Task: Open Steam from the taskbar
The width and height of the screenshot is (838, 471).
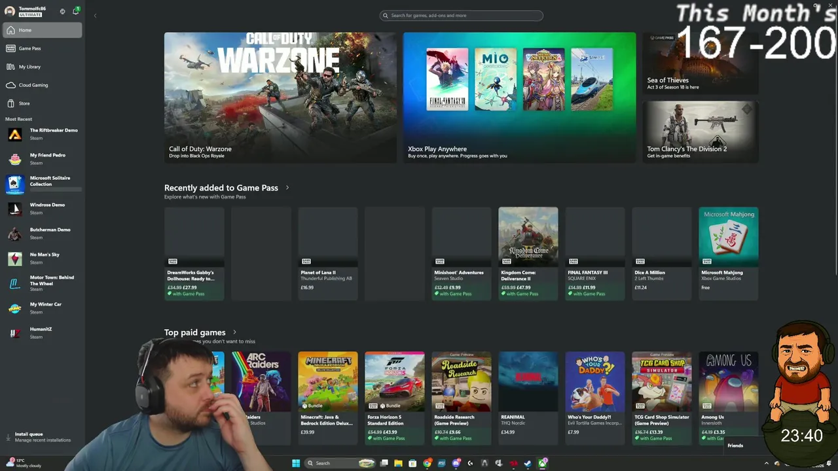Action: 528,463
